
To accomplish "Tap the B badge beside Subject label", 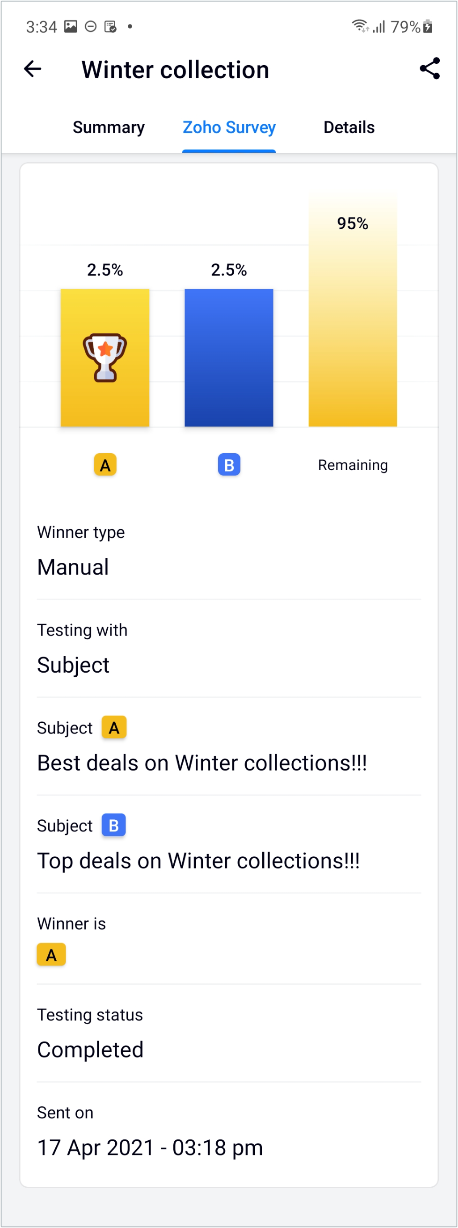I will 114,825.
